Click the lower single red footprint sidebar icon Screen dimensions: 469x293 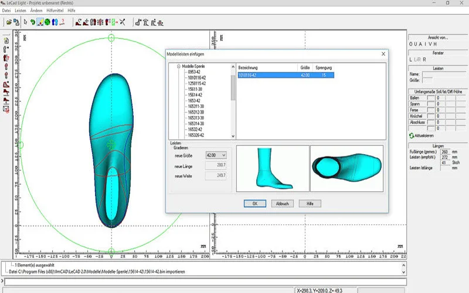(6, 75)
